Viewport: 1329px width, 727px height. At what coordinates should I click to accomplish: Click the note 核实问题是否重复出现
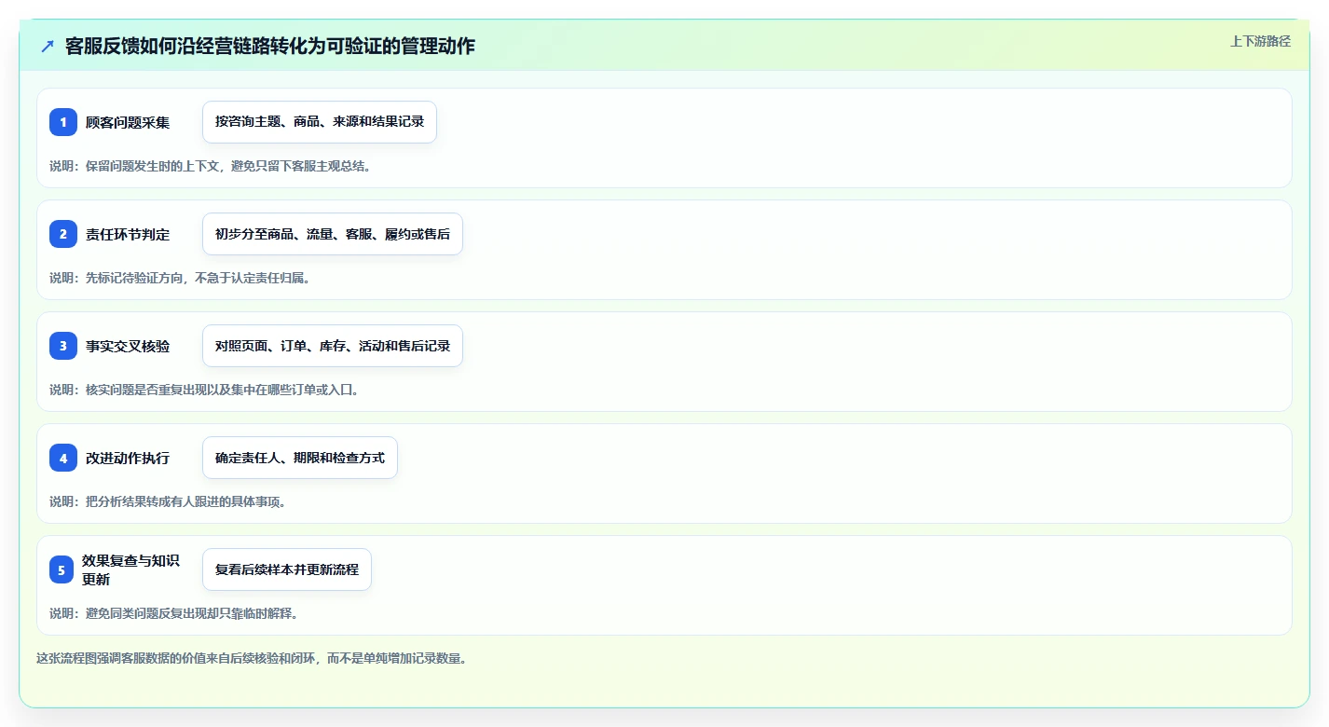tap(204, 390)
